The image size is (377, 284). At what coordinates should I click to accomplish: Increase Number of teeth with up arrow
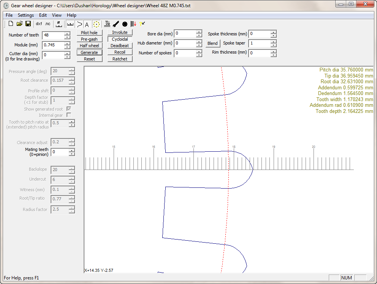pos(67,33)
